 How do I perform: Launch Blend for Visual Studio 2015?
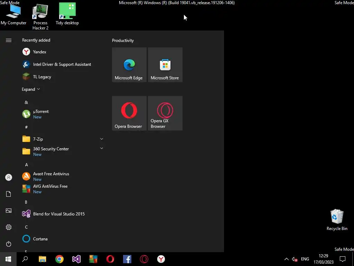point(62,214)
